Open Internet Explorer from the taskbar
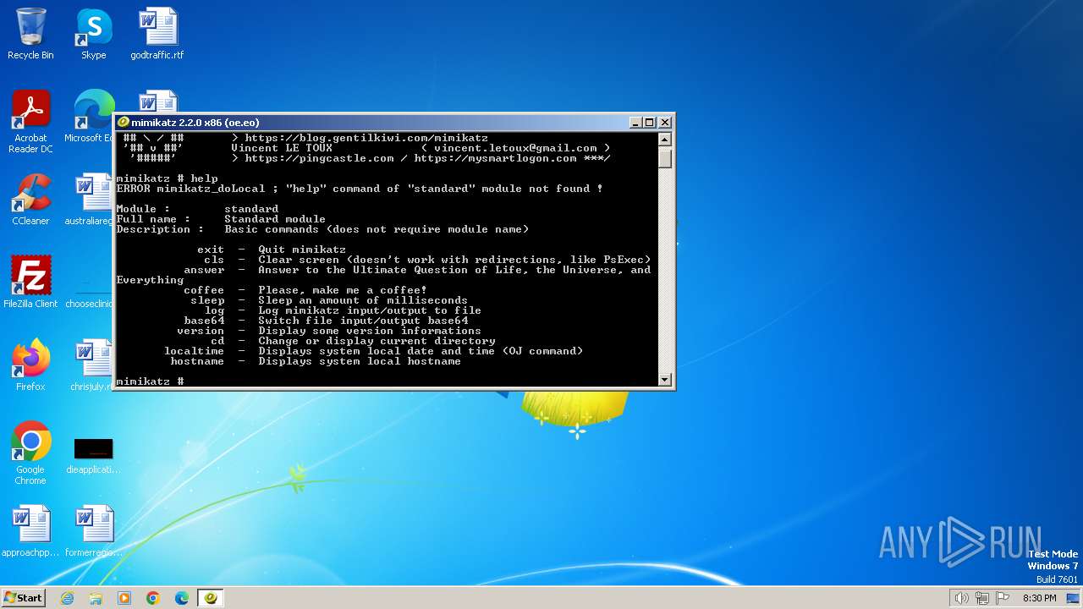The height and width of the screenshot is (609, 1083). pyautogui.click(x=67, y=598)
